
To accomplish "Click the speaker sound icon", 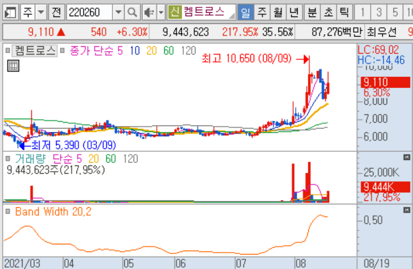I will tap(149, 12).
